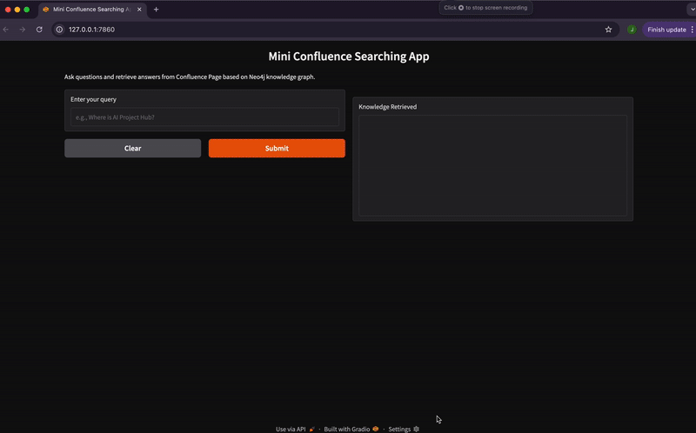Open the green profile avatar icon
This screenshot has width=696, height=433.
point(632,30)
